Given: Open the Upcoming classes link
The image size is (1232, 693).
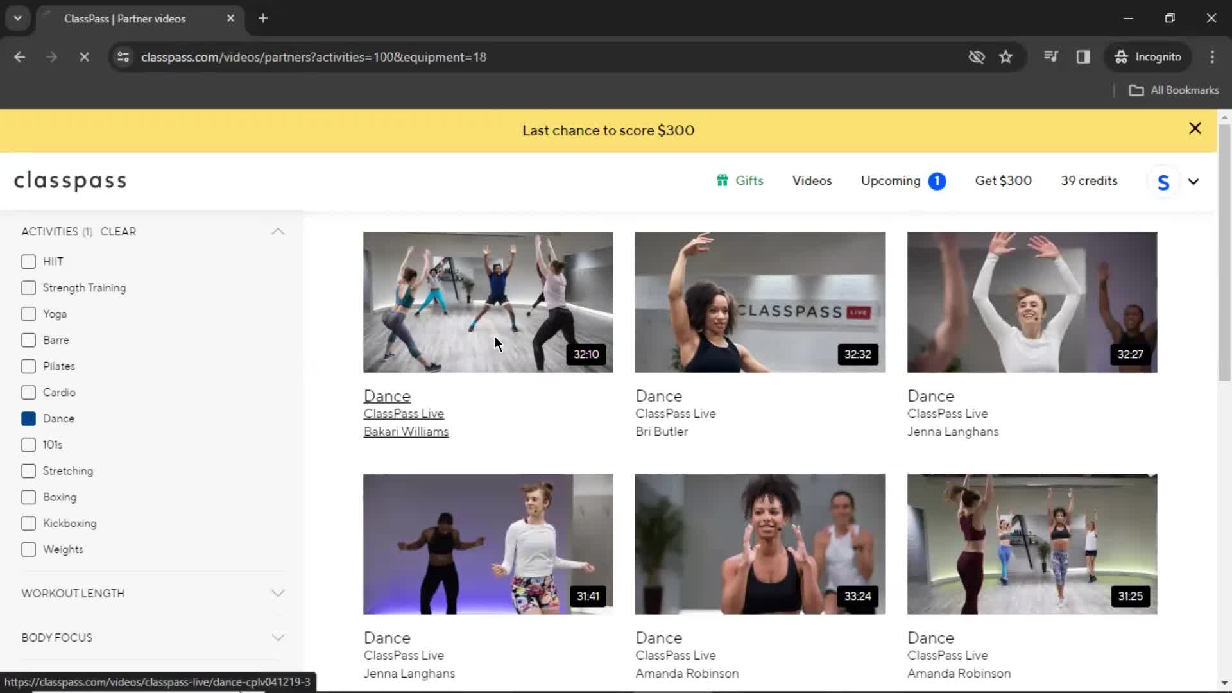Looking at the screenshot, I should click(891, 181).
